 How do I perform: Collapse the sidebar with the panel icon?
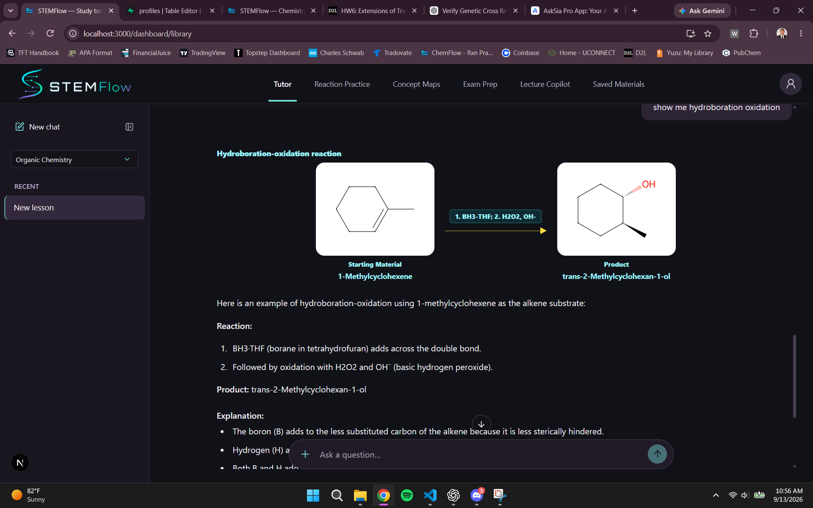tap(130, 127)
